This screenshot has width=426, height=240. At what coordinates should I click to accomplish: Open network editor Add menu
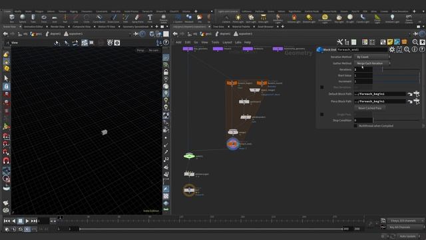pyautogui.click(x=178, y=43)
